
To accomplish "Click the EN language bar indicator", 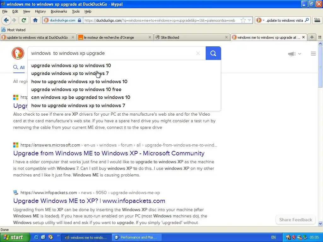I will coord(273,237).
